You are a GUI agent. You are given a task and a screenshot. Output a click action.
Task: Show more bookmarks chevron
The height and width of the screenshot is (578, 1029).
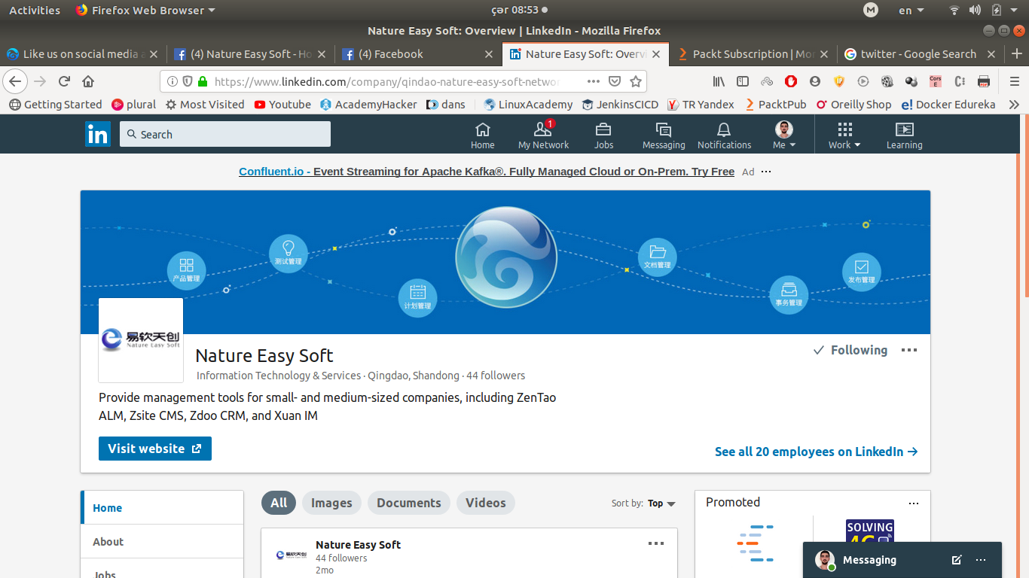tap(1015, 105)
